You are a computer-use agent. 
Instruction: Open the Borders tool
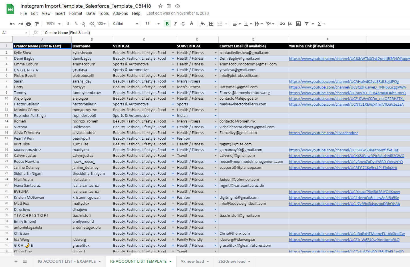coord(211,24)
